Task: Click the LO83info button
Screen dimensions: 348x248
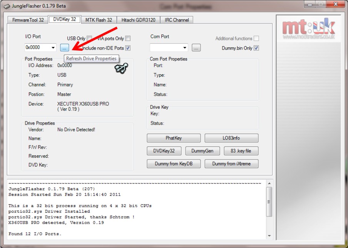Action: click(x=231, y=138)
